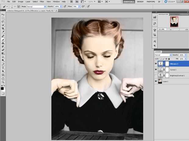This screenshot has height=141, width=189.
Task: Open the Flow slider arrow
Action: 79,6
